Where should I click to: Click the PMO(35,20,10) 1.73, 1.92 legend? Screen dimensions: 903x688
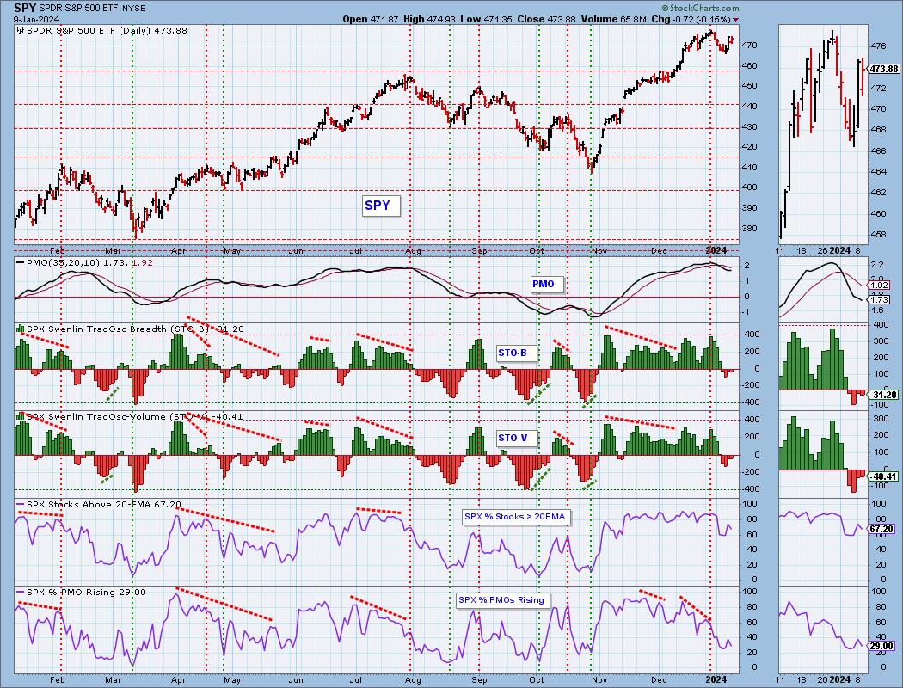[89, 262]
